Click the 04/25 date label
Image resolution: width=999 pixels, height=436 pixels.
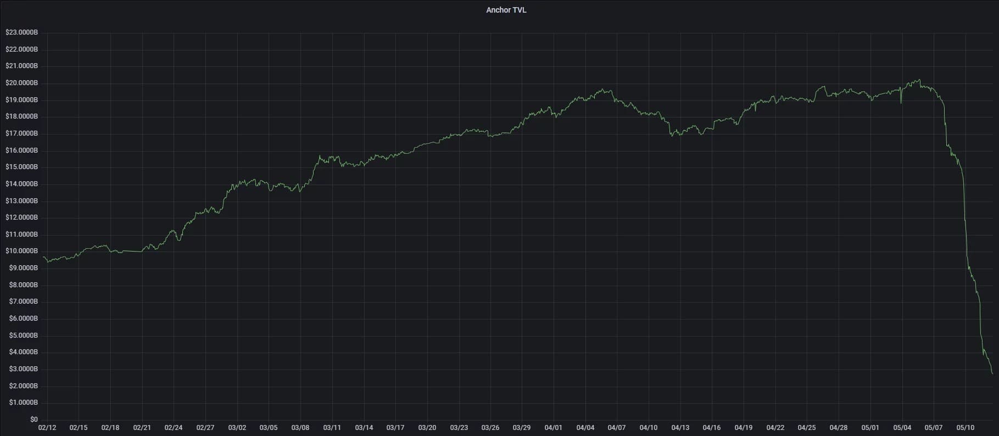(807, 428)
